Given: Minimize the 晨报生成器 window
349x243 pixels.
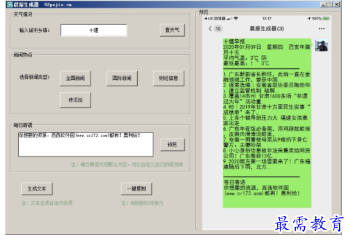Looking at the screenshot, I should (x=323, y=4).
